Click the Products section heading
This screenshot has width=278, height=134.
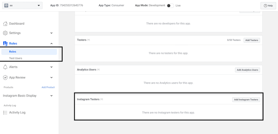[8, 87]
